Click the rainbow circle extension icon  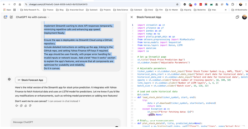point(206,4)
